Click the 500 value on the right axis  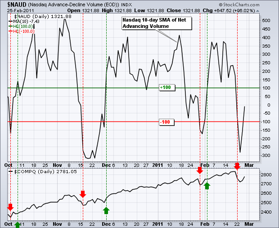[x=266, y=21]
